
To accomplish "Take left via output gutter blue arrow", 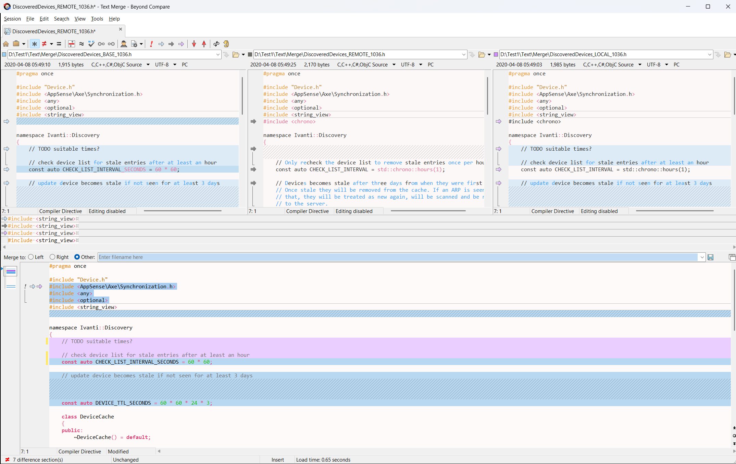I will pyautogui.click(x=33, y=287).
